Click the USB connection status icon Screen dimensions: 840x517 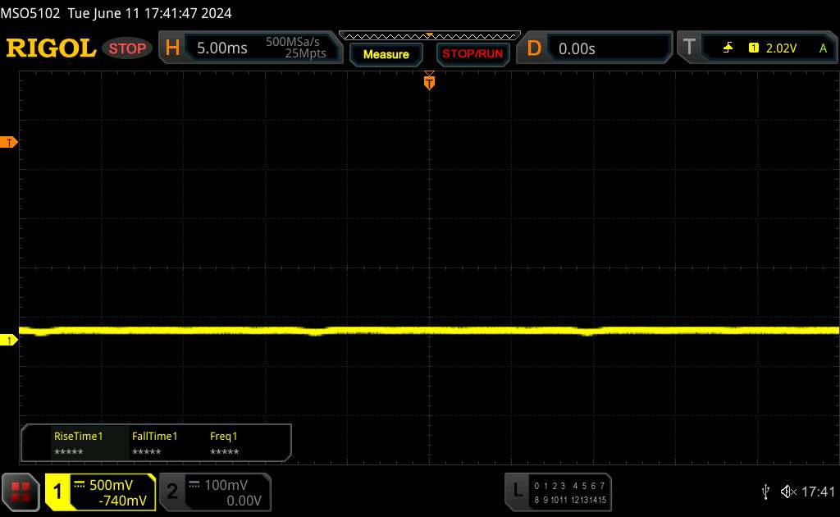(765, 492)
